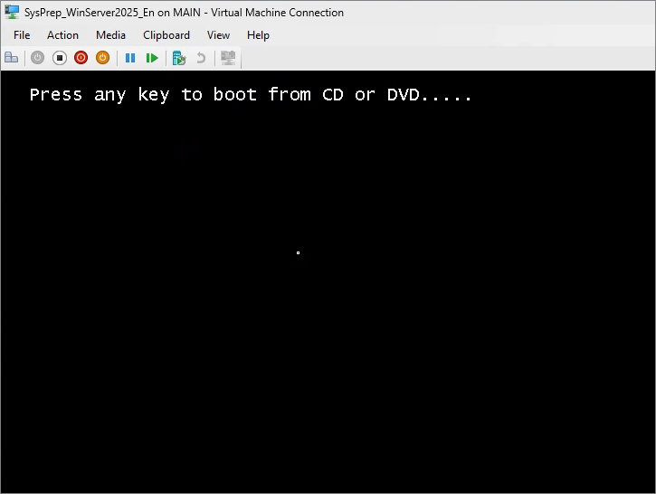Save VM state with the orange icon
Viewport: 656px width, 494px height.
pyautogui.click(x=102, y=58)
